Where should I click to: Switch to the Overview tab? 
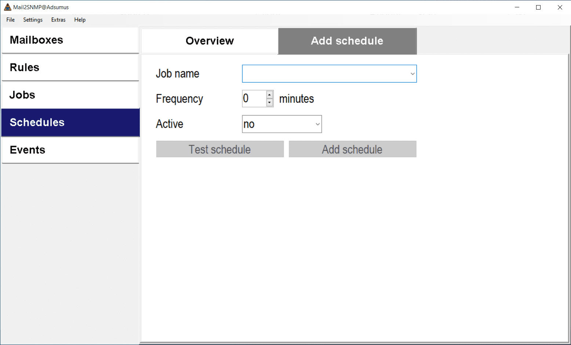click(x=210, y=41)
